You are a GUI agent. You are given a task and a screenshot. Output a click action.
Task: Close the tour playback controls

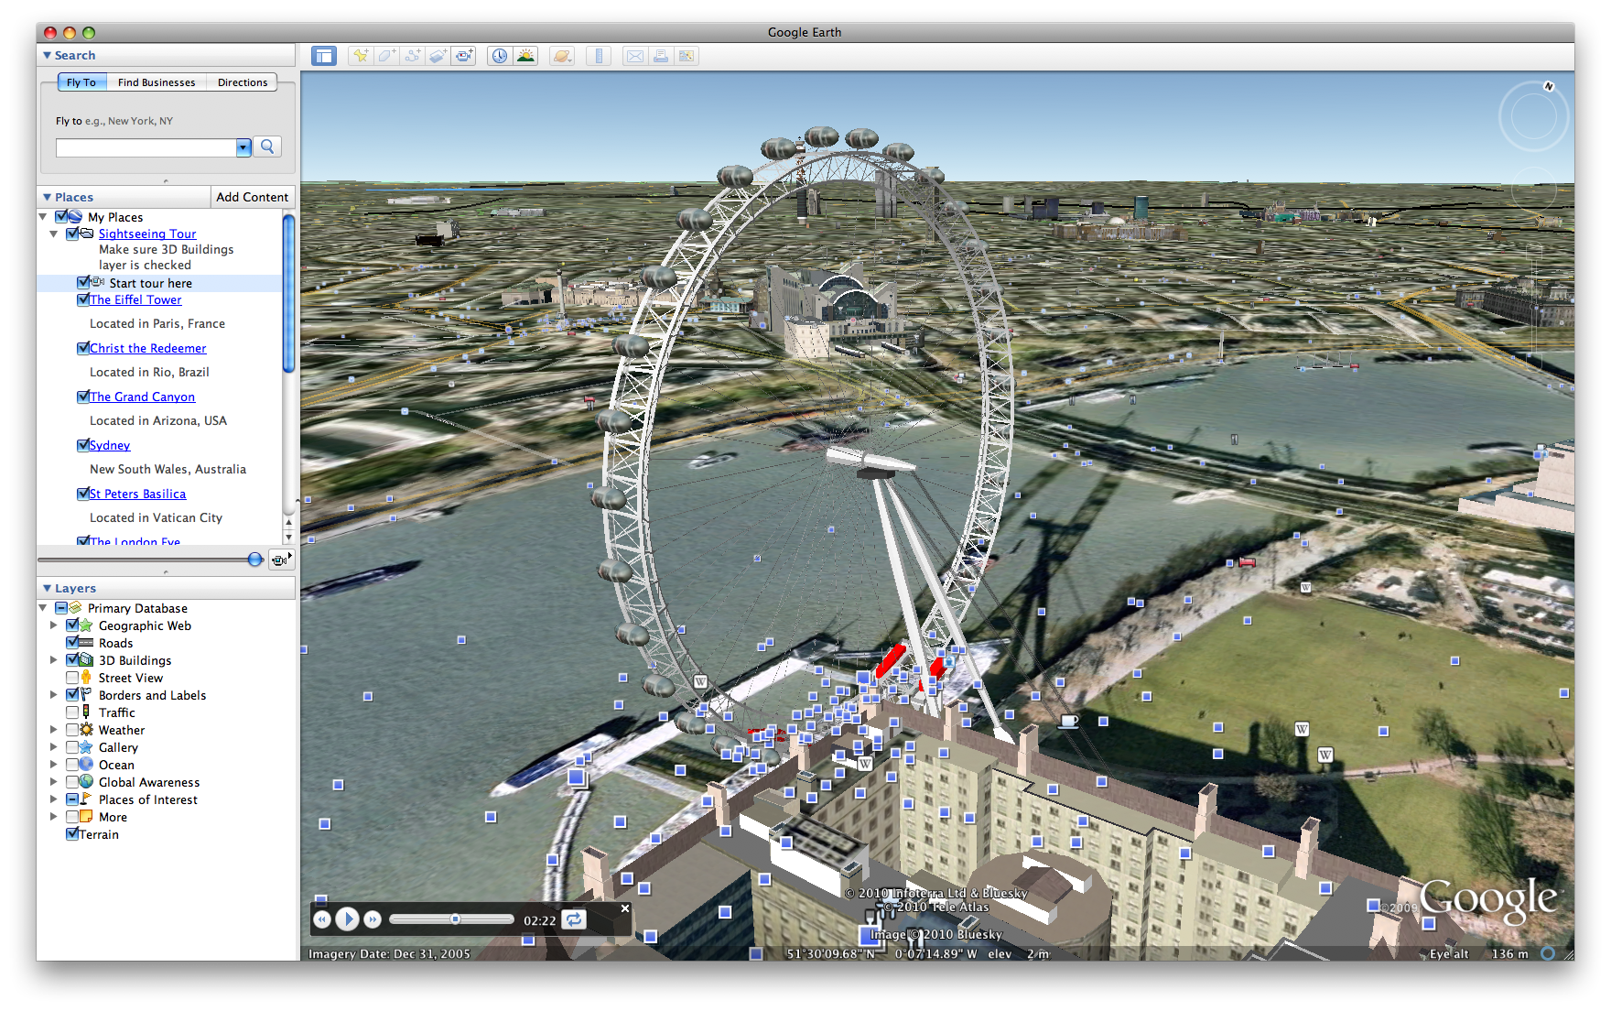(x=625, y=908)
